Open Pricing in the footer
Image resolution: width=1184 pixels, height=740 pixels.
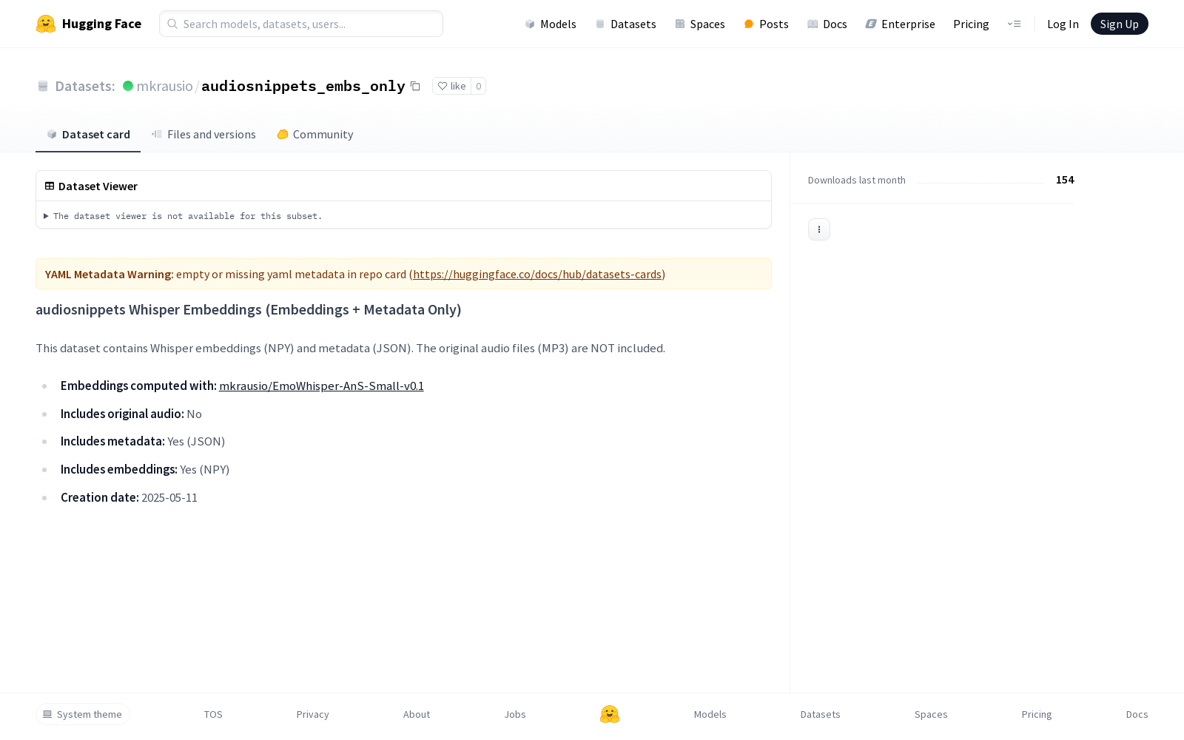click(x=1037, y=714)
